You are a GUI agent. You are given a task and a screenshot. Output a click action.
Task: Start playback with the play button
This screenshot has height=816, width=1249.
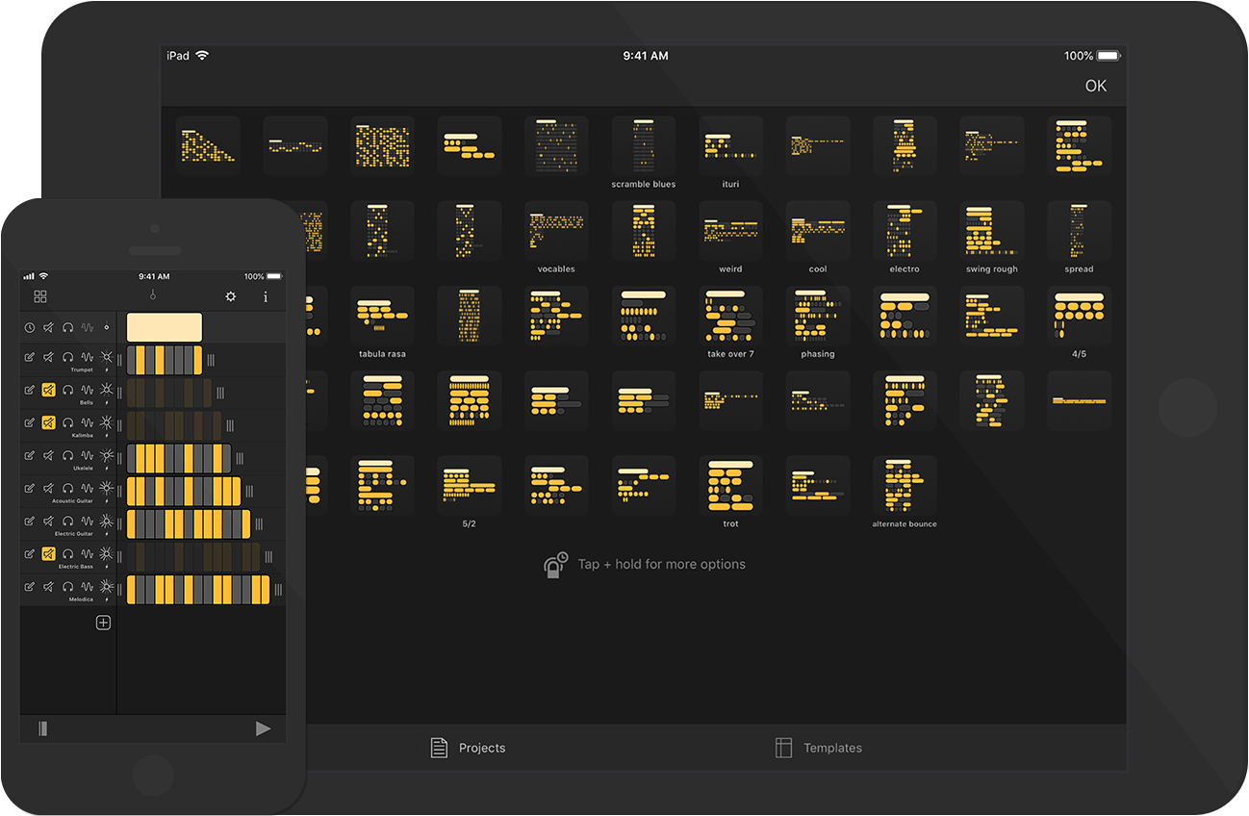click(x=263, y=728)
